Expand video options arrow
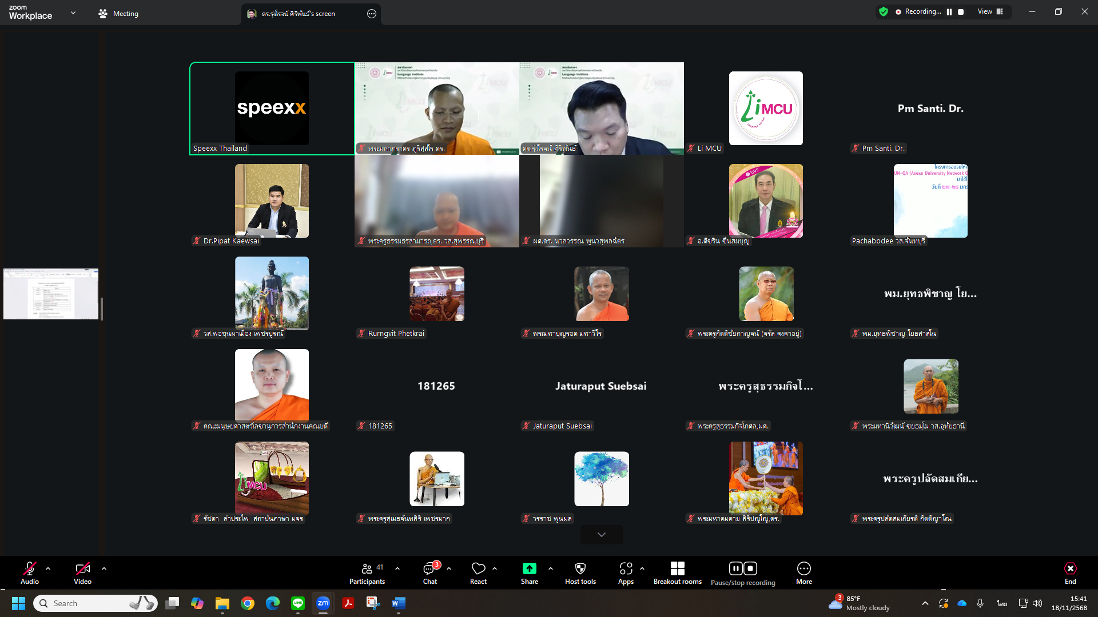The width and height of the screenshot is (1098, 617). 104,568
